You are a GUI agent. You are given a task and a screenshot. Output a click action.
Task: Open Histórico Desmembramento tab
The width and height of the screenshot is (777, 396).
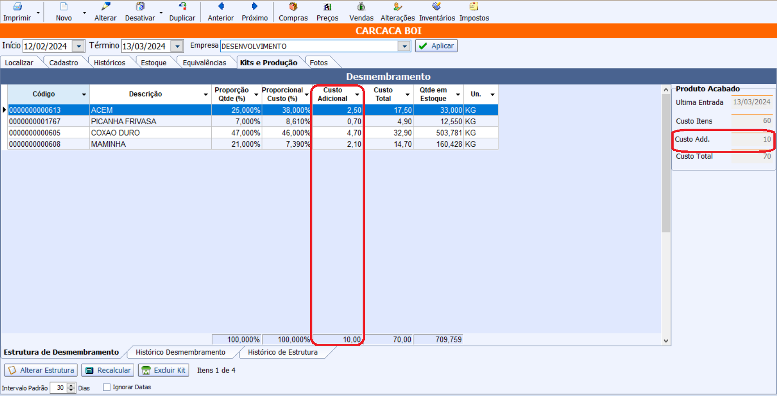(x=180, y=352)
